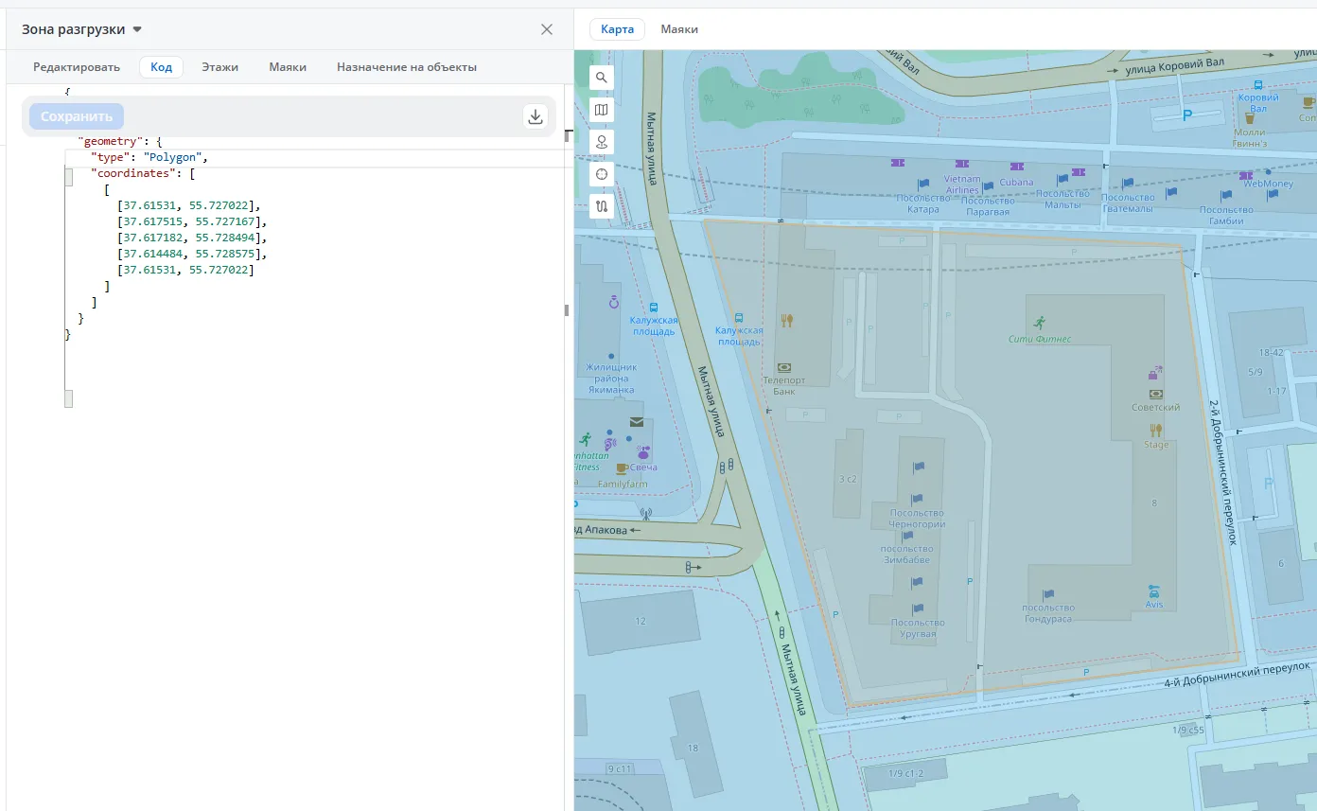Download the GeoJSON code file
Viewport: 1317px width, 811px height.
pyautogui.click(x=536, y=116)
